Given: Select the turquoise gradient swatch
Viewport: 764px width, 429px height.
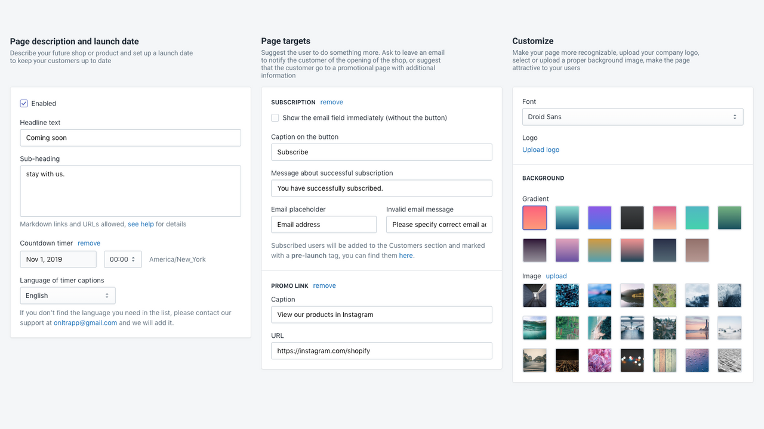Looking at the screenshot, I should click(x=697, y=218).
